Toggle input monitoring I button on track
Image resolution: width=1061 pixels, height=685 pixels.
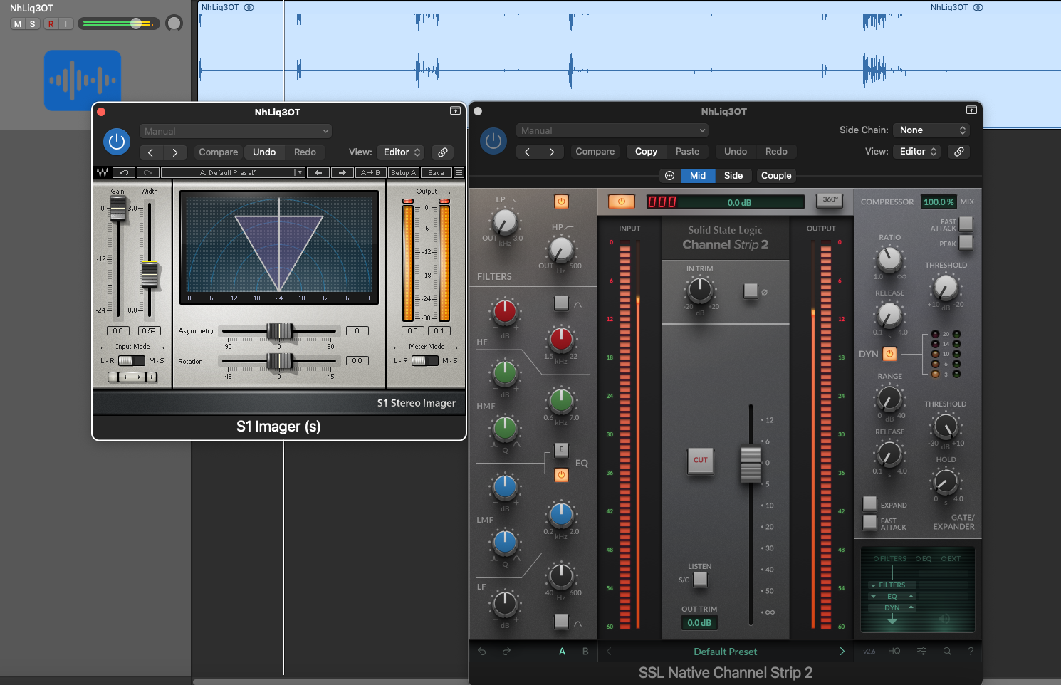tap(66, 23)
